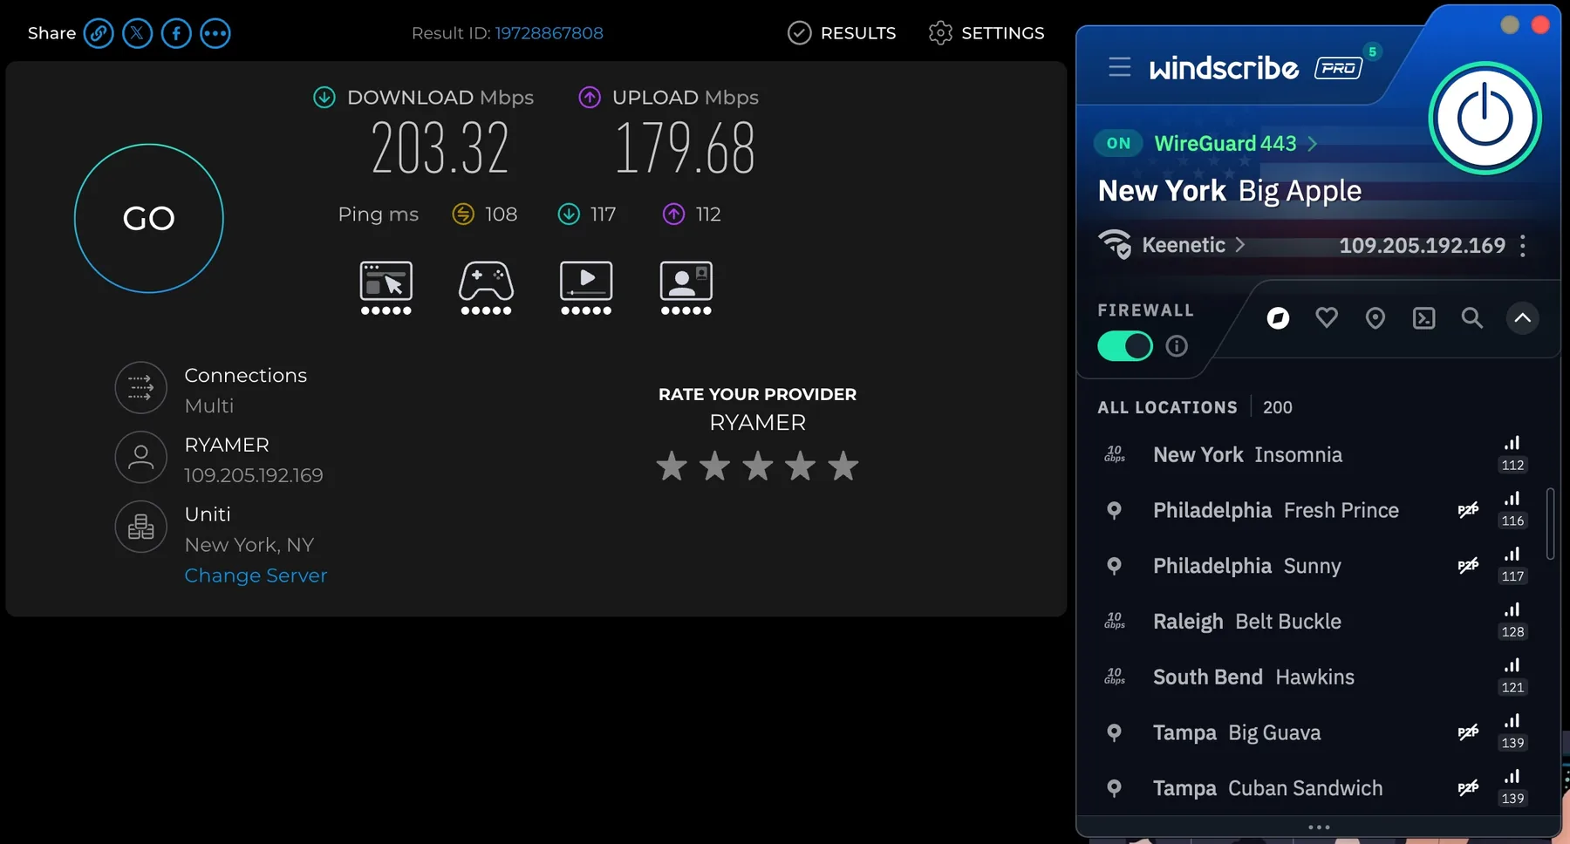Collapse the Windscribe locations list
Image resolution: width=1570 pixels, height=844 pixels.
click(x=1523, y=318)
